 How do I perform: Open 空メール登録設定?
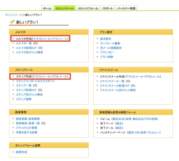click(111, 48)
